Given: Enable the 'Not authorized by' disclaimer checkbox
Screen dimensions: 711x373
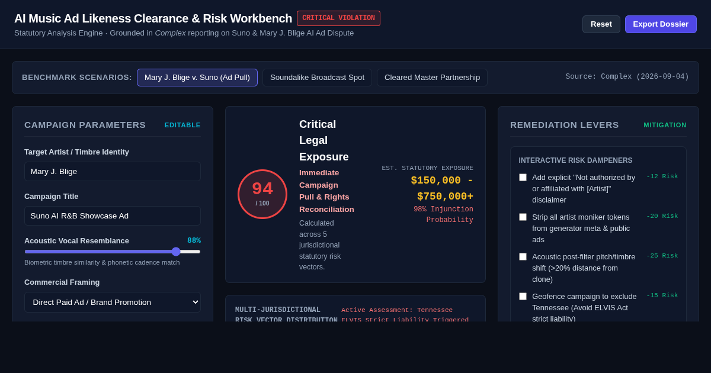Looking at the screenshot, I should pyautogui.click(x=523, y=177).
